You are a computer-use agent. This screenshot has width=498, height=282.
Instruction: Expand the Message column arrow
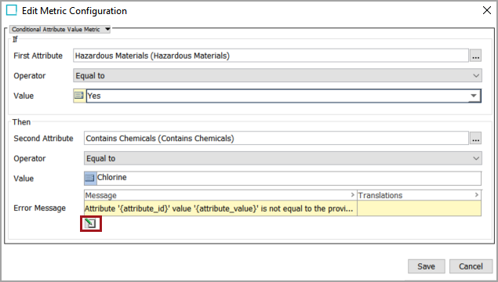[x=352, y=195]
